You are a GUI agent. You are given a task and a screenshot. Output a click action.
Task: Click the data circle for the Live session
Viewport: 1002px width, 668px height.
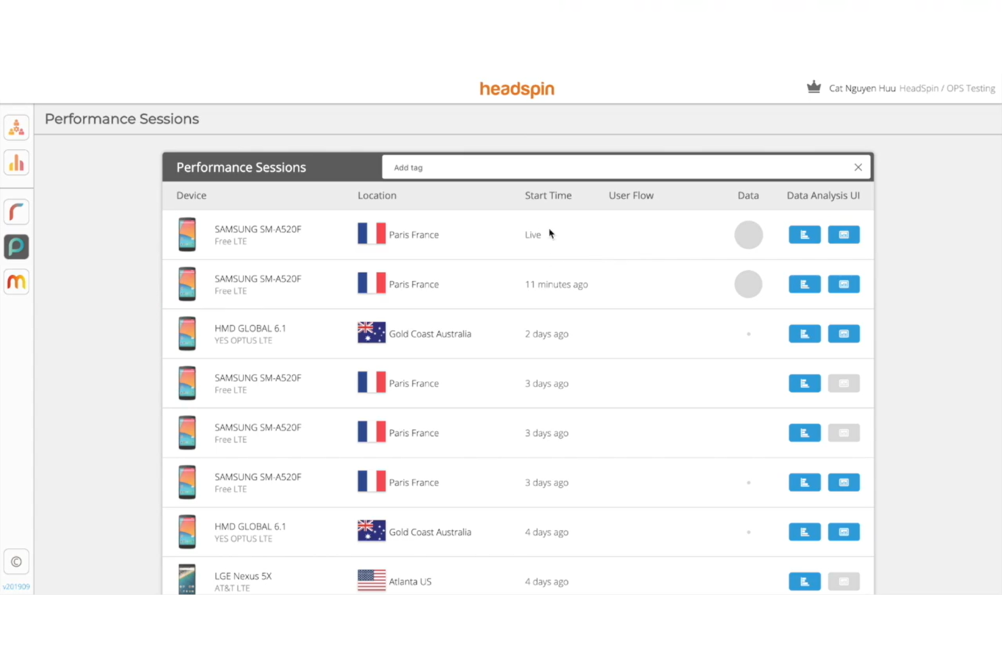pyautogui.click(x=748, y=235)
